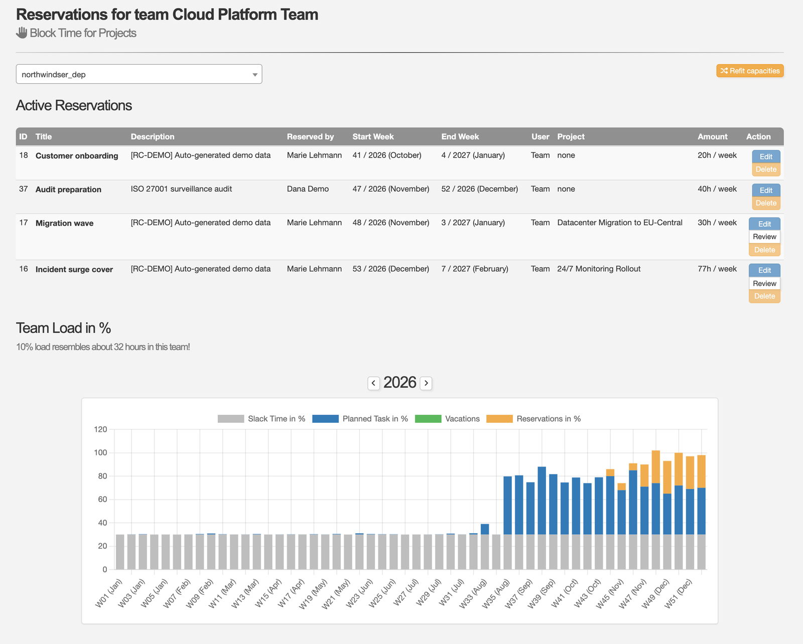803x644 pixels.
Task: Click the 53 / 2026 (December) start week cell
Action: 391,269
